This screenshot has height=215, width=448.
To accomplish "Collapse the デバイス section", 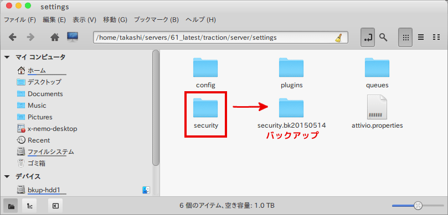I will pos(7,176).
